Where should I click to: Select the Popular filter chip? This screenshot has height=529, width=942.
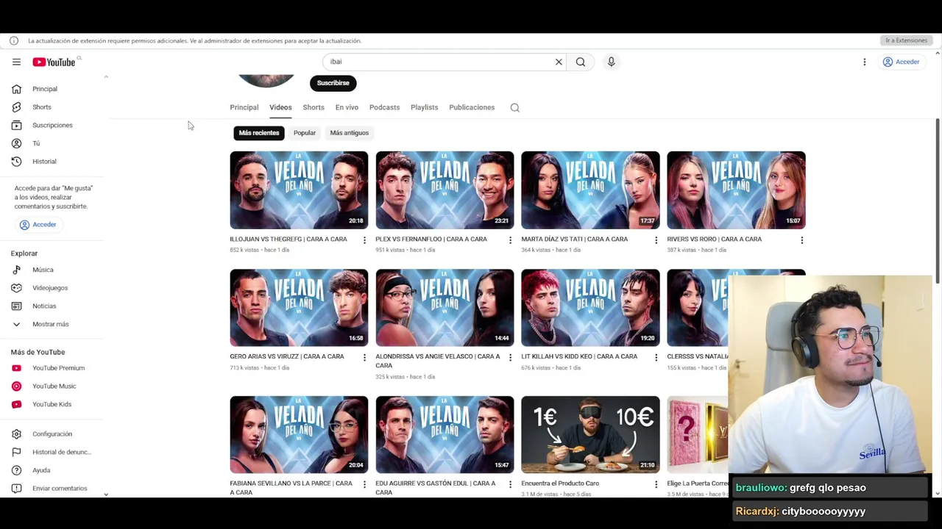305,133
